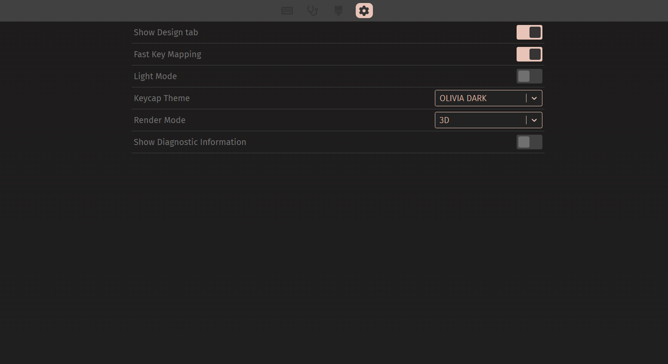668x364 pixels.
Task: Click the Keycap Theme label
Action: click(x=162, y=98)
